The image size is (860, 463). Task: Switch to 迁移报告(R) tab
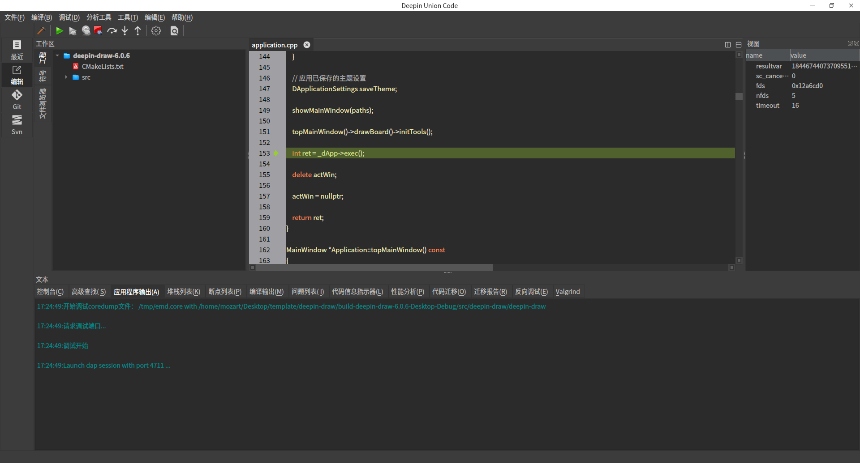tap(490, 292)
